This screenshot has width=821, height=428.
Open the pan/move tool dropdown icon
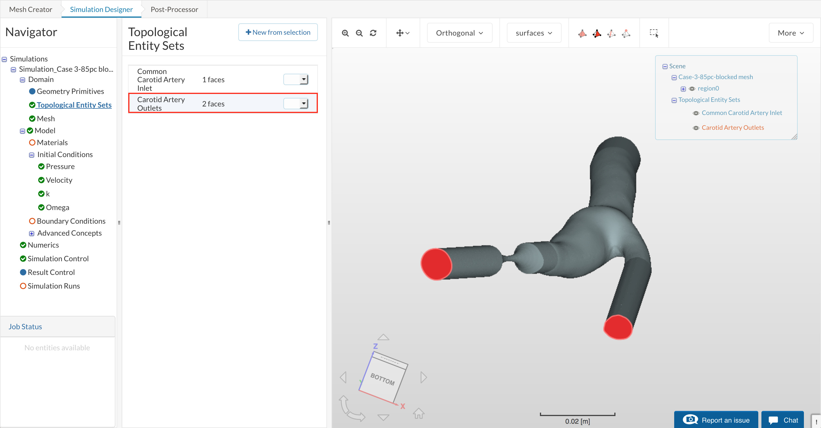click(403, 33)
